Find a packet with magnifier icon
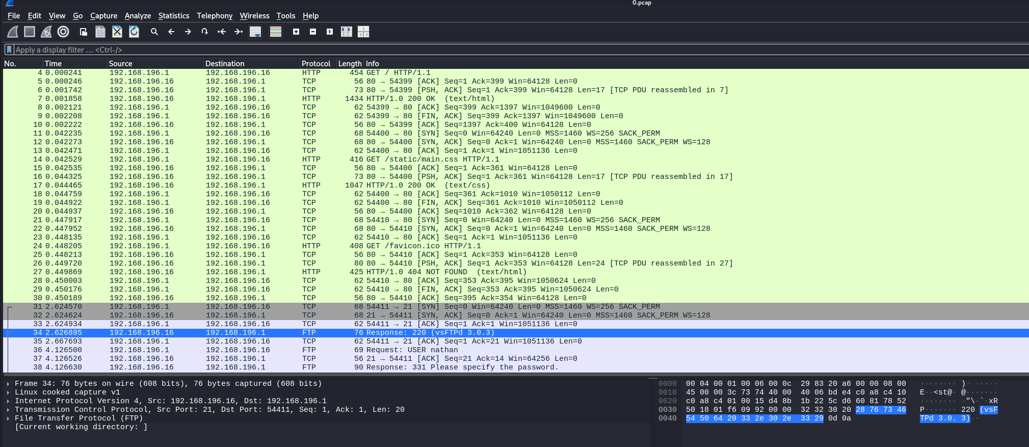 tap(154, 32)
